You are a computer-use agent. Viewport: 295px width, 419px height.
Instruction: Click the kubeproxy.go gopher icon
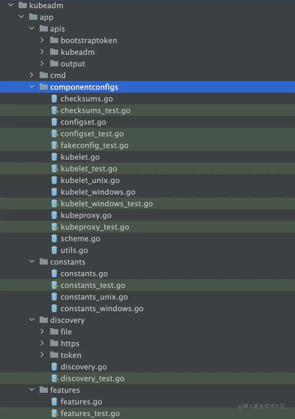[x=54, y=215]
